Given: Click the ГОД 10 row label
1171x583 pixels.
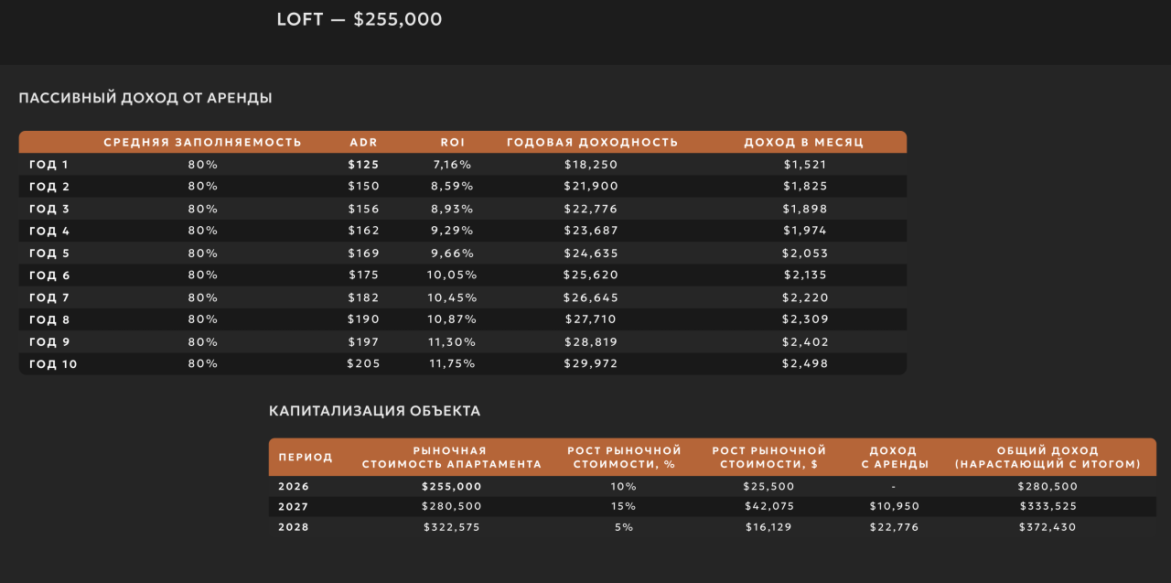Looking at the screenshot, I should click(53, 363).
